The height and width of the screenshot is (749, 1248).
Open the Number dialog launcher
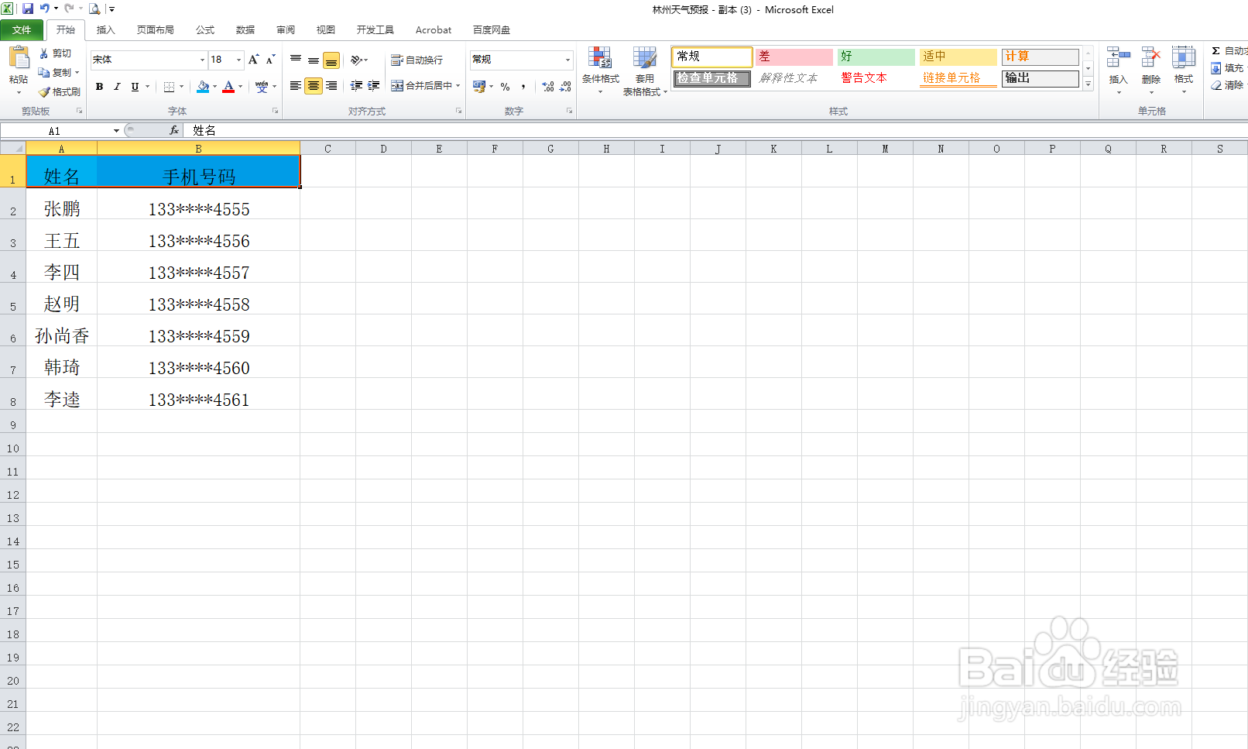pyautogui.click(x=570, y=111)
